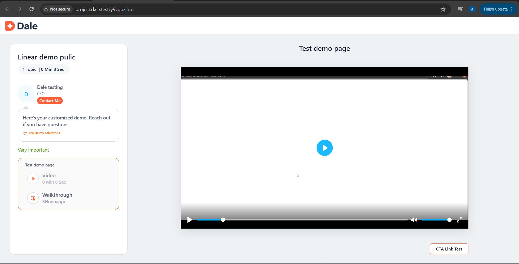Open the Not secure site info chip
Viewport: 519px width, 264px height.
coord(57,9)
